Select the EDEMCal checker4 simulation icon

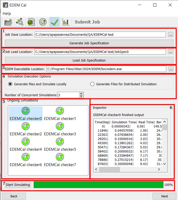pos(26,141)
